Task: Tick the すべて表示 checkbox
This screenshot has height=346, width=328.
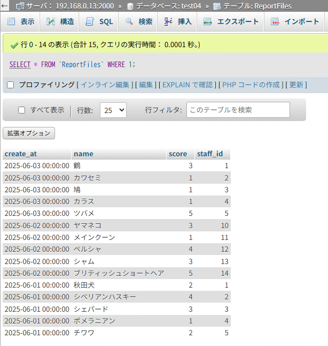Action: [21, 110]
